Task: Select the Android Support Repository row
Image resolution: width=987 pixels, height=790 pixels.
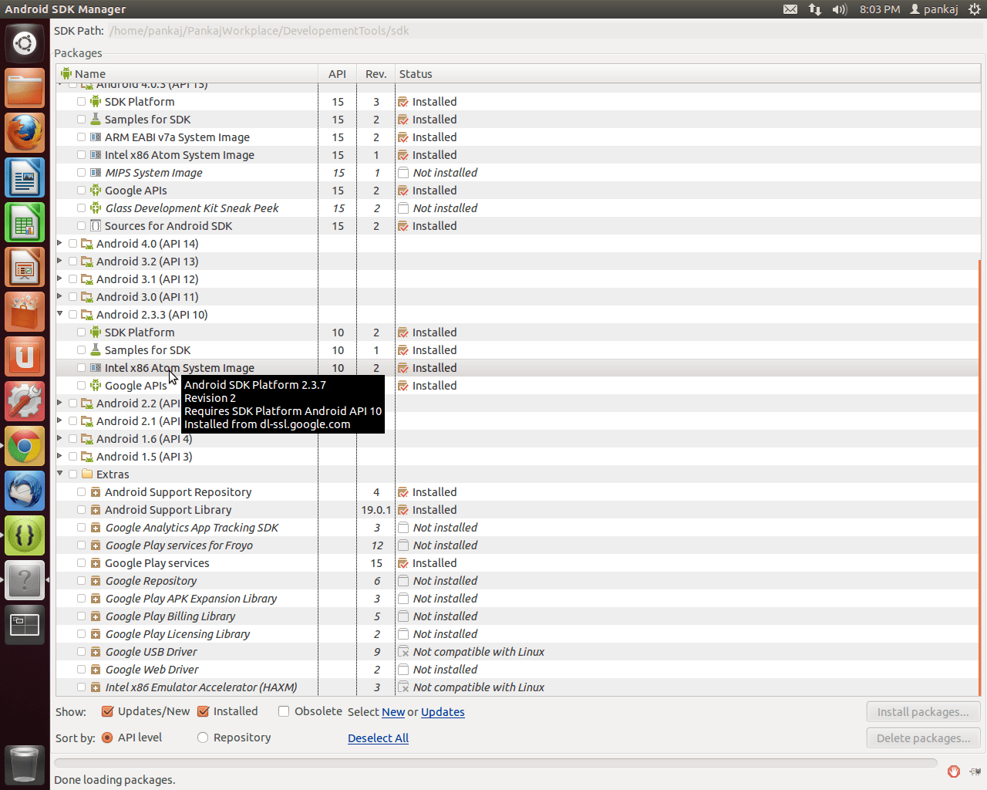Action: (x=517, y=492)
